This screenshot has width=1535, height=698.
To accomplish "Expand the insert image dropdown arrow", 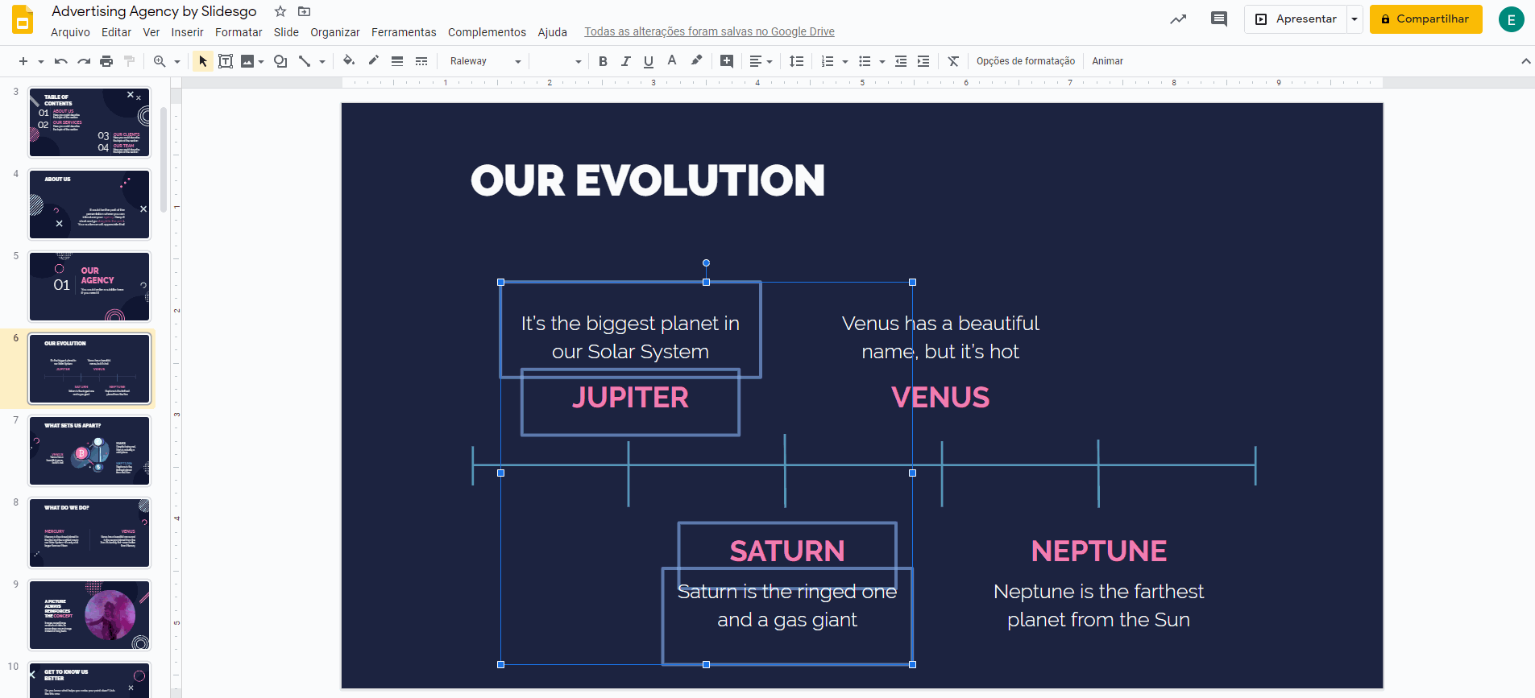I will (261, 61).
